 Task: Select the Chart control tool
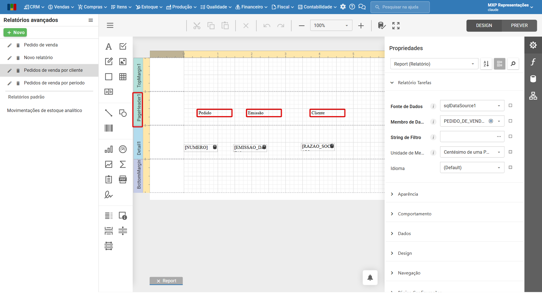click(109, 149)
